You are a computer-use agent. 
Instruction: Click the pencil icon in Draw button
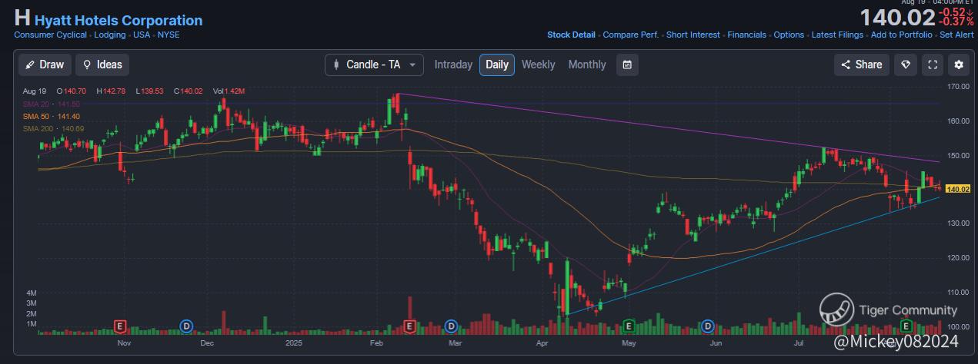30,65
